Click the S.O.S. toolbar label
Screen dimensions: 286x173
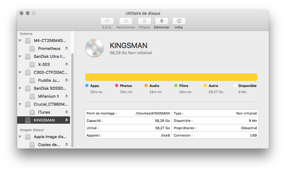pos(107,27)
